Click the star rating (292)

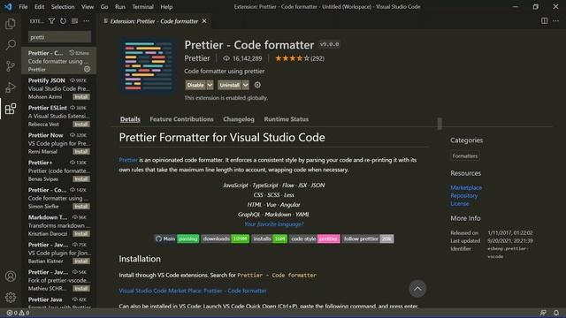(x=300, y=58)
